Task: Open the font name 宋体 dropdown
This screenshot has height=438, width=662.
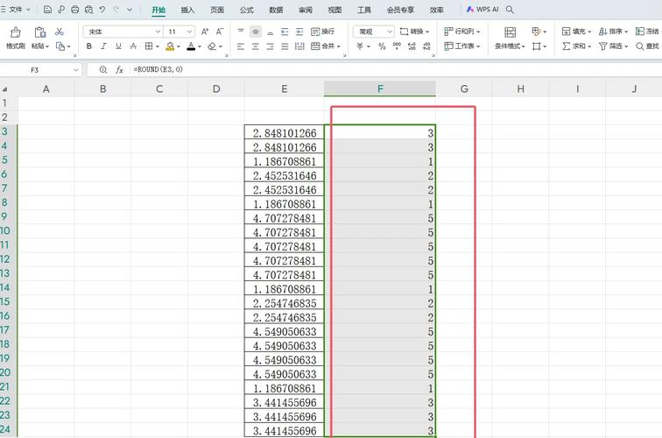Action: pyautogui.click(x=123, y=32)
